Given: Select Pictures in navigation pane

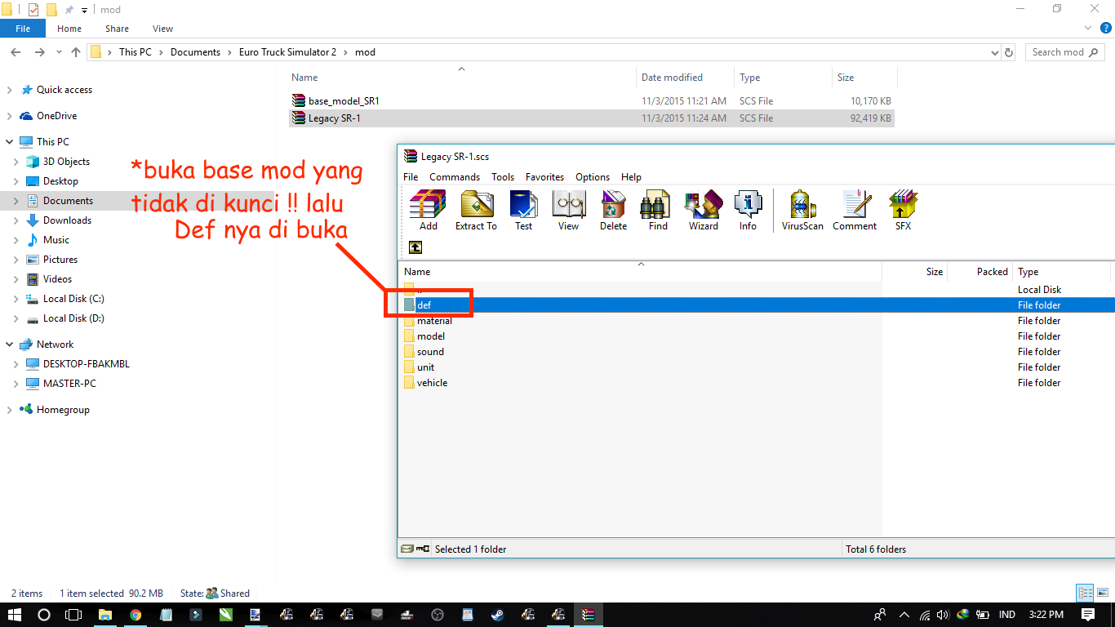Looking at the screenshot, I should coord(60,260).
